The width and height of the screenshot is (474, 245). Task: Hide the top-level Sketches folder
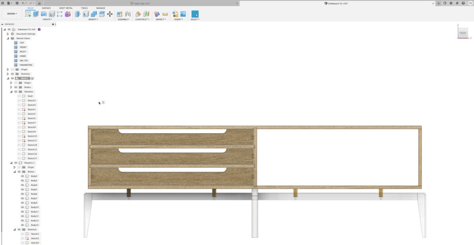point(12,74)
